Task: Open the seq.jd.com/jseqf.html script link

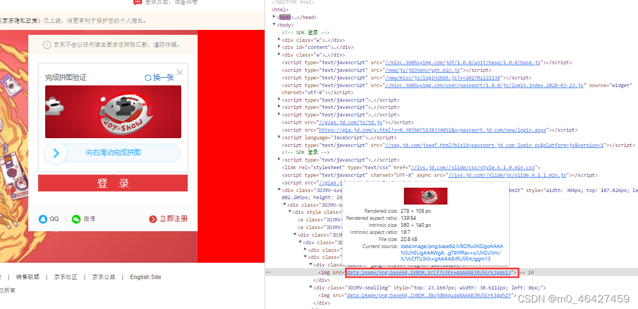Action: [x=495, y=145]
